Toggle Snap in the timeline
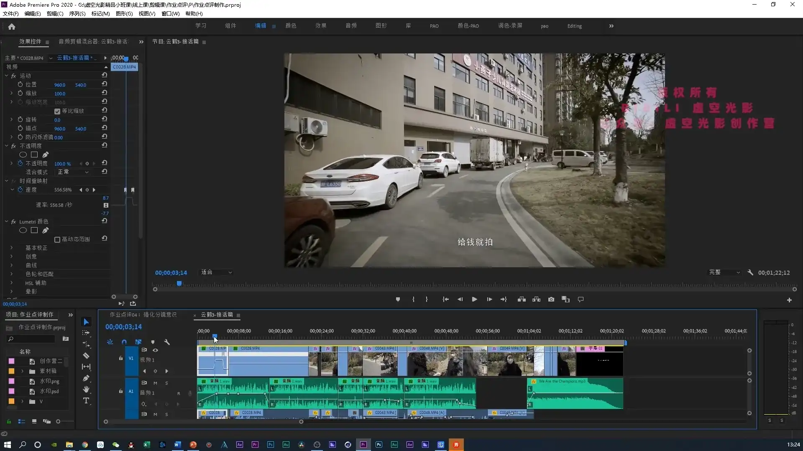The image size is (803, 451). (x=124, y=342)
